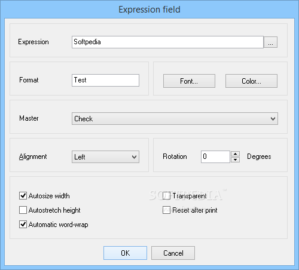Screen dimensions: 299x270
Task: Decrease rotation with the down spinner arrow
Action: pos(235,159)
